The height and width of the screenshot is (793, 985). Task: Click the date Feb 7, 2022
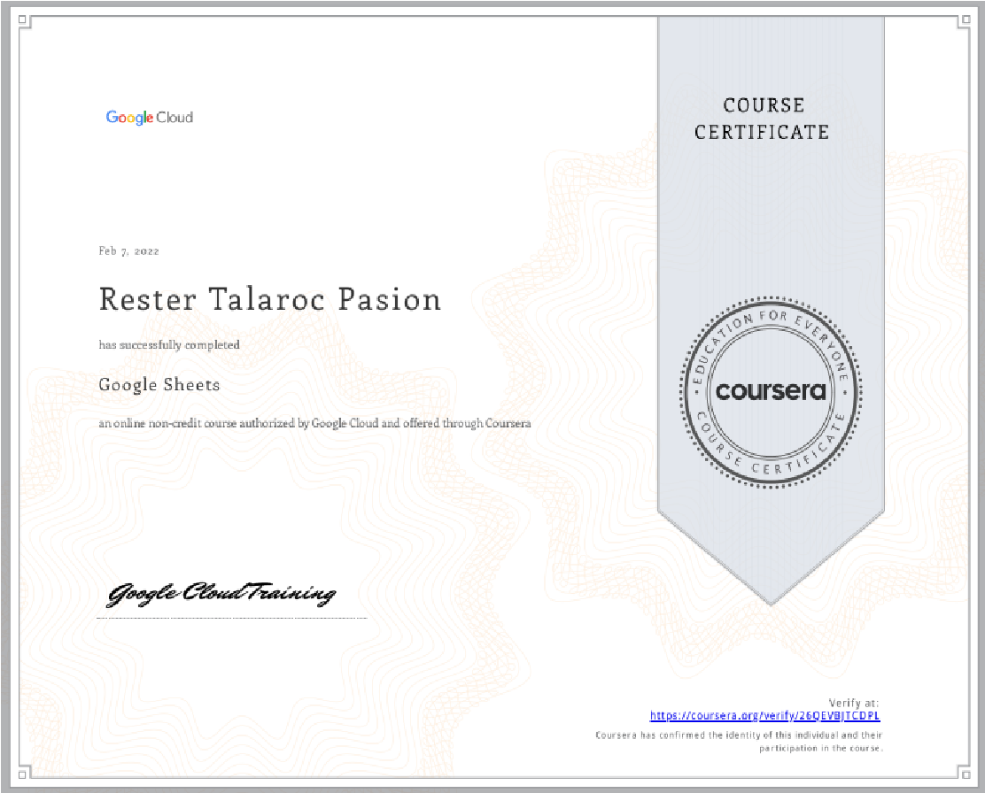pyautogui.click(x=128, y=251)
